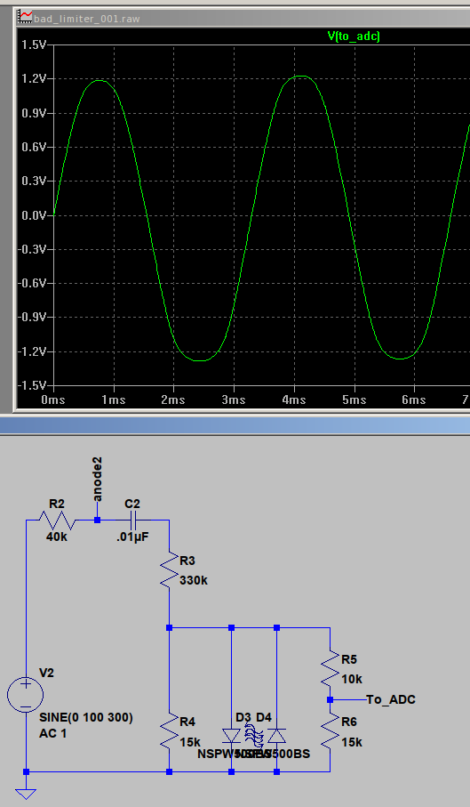Viewport: 470px width, 807px height.
Task: Click the 1ms time axis label
Action: pyautogui.click(x=113, y=399)
